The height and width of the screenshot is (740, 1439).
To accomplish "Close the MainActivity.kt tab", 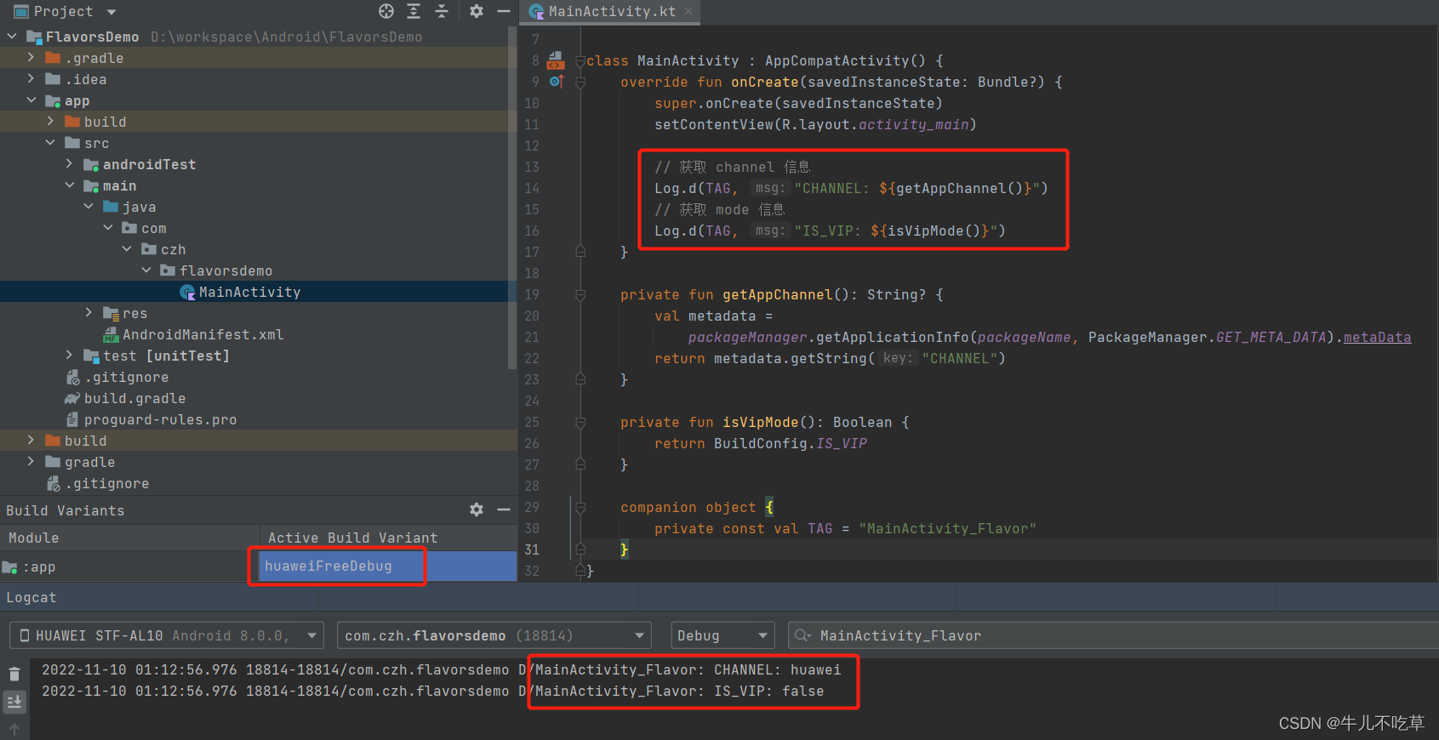I will click(x=688, y=11).
